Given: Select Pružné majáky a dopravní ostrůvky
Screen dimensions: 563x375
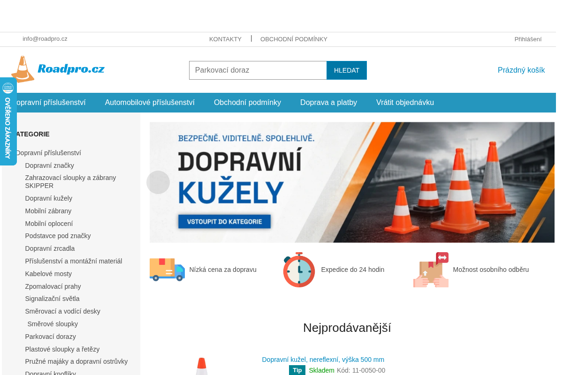Looking at the screenshot, I should pyautogui.click(x=76, y=361).
